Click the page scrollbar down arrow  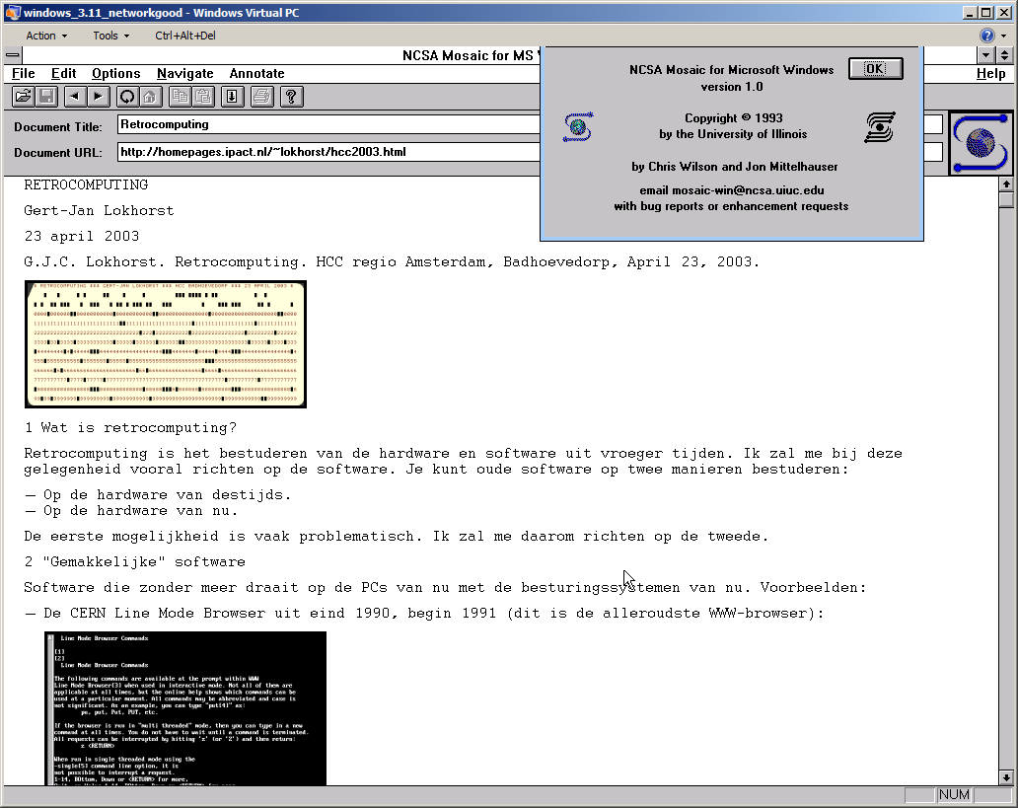(1005, 777)
